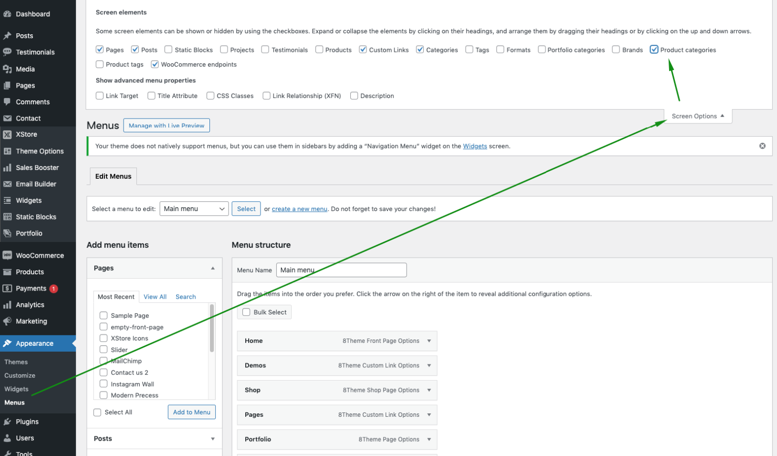Enable the Product tags checkbox
Screen dimensions: 777x456
tap(100, 64)
